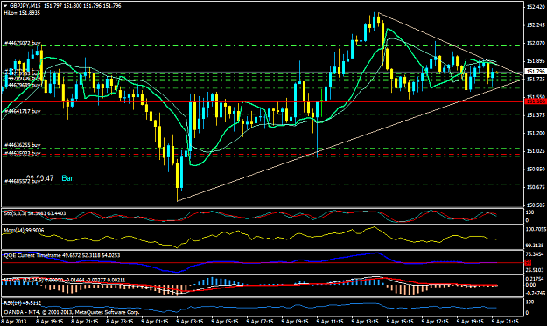This screenshot has height=326, width=547.
Task: Click the 152.420 price axis label
Action: coord(536,7)
